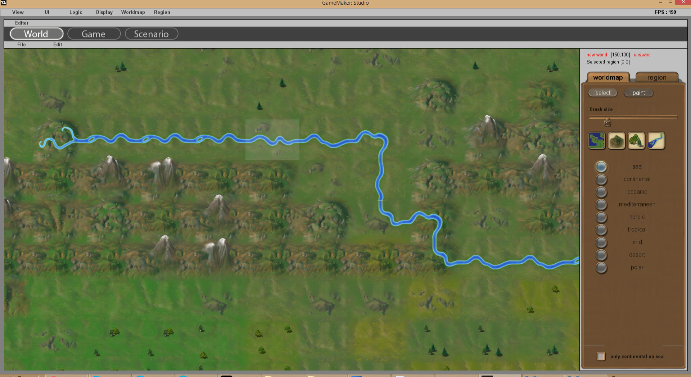Select the hills paint tool icon

(617, 141)
